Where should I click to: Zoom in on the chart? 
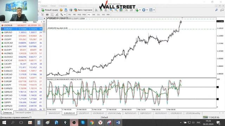pos(111,10)
